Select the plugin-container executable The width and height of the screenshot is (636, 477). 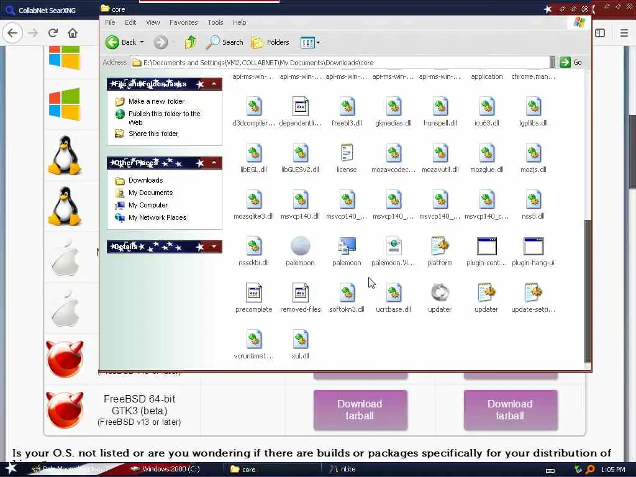point(487,246)
